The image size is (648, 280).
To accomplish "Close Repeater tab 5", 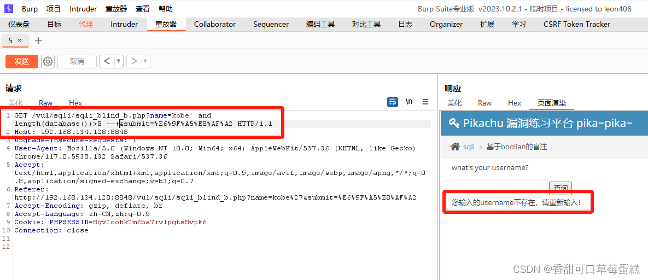I will 20,40.
